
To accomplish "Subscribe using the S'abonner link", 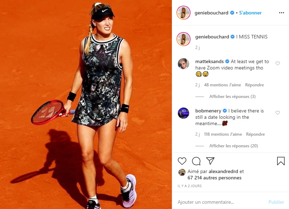I will [250, 13].
